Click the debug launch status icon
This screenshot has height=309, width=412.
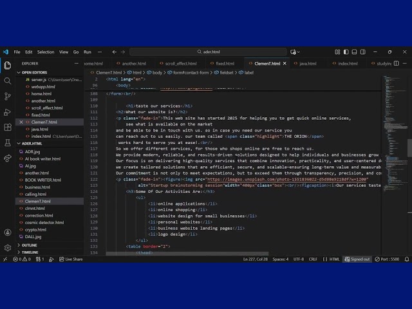(51, 259)
